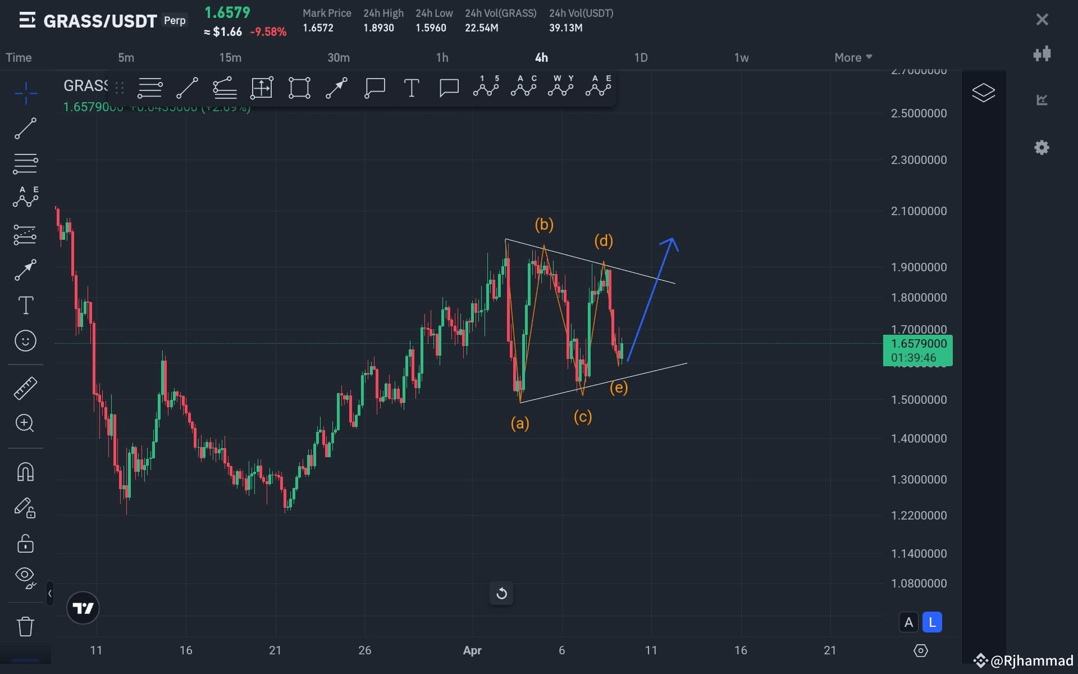Activate the Emoji sticker tool

click(x=25, y=340)
